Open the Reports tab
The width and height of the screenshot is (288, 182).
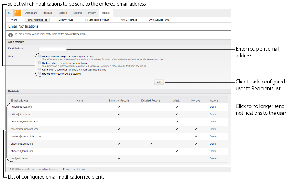coord(77,13)
